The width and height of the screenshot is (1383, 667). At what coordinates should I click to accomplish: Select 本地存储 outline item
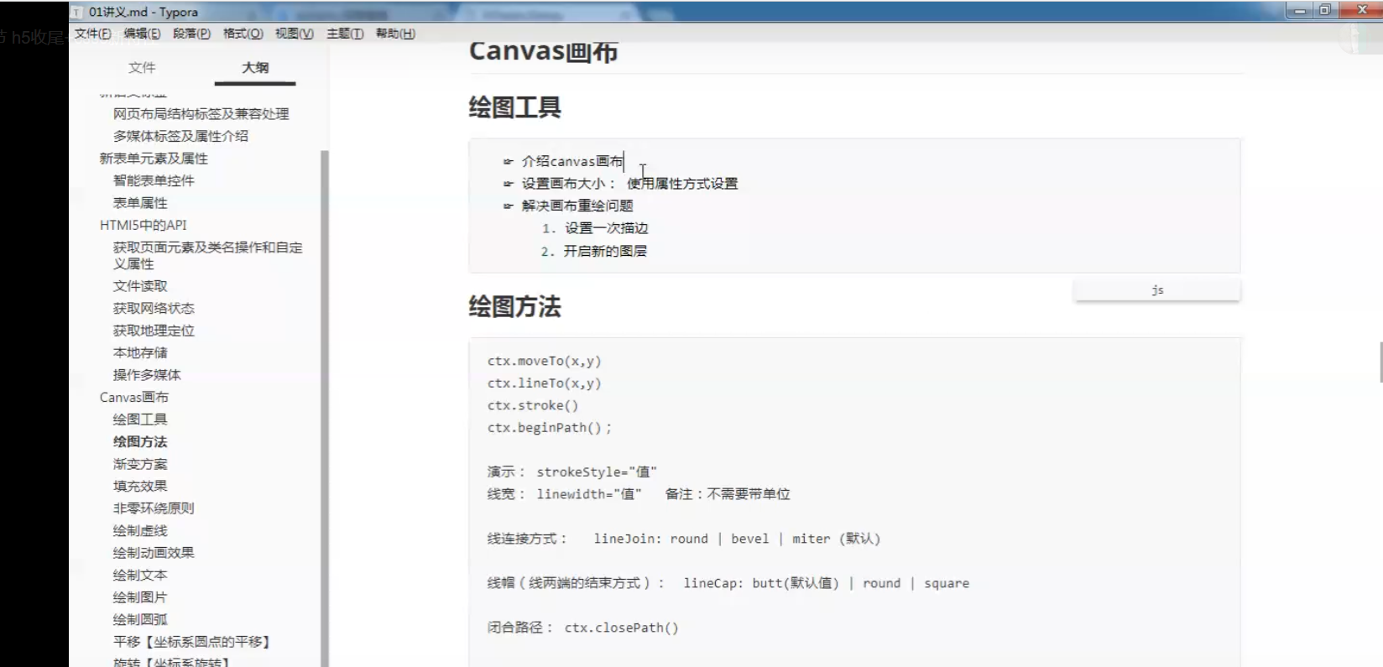click(140, 352)
